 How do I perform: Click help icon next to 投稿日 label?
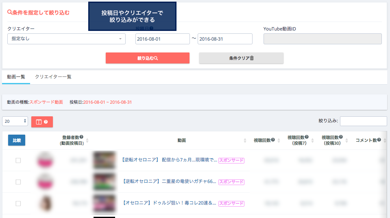click(x=151, y=28)
